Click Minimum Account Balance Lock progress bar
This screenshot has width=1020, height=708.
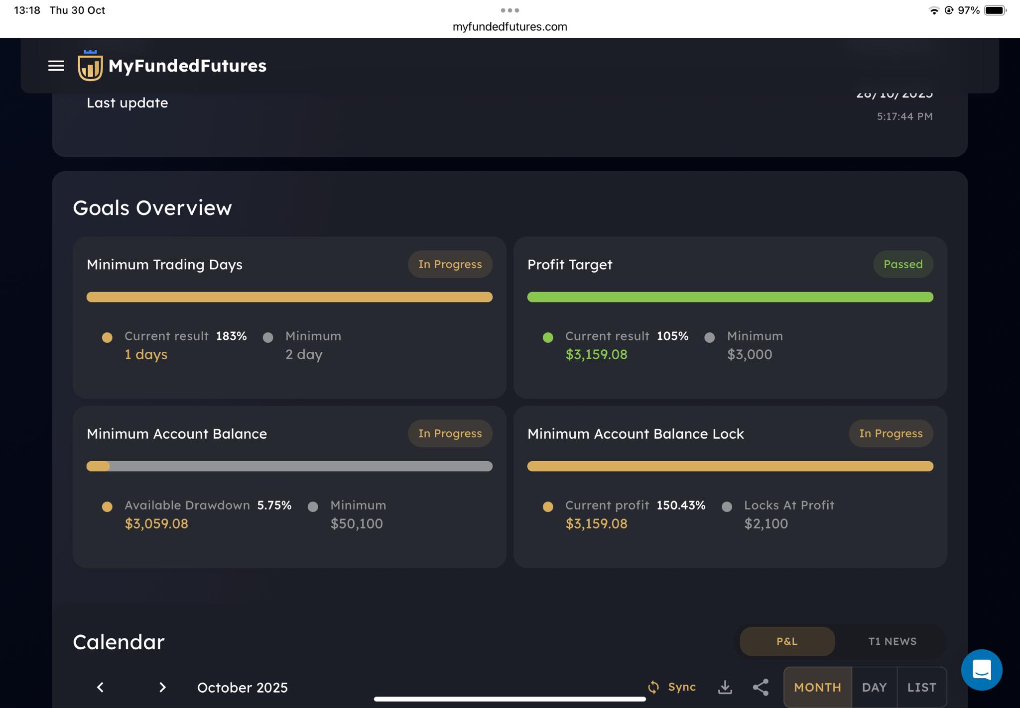click(730, 466)
